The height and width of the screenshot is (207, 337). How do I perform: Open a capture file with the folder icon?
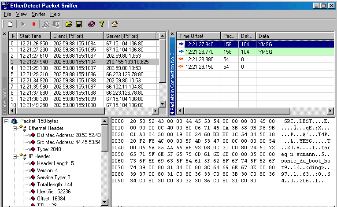69,24
